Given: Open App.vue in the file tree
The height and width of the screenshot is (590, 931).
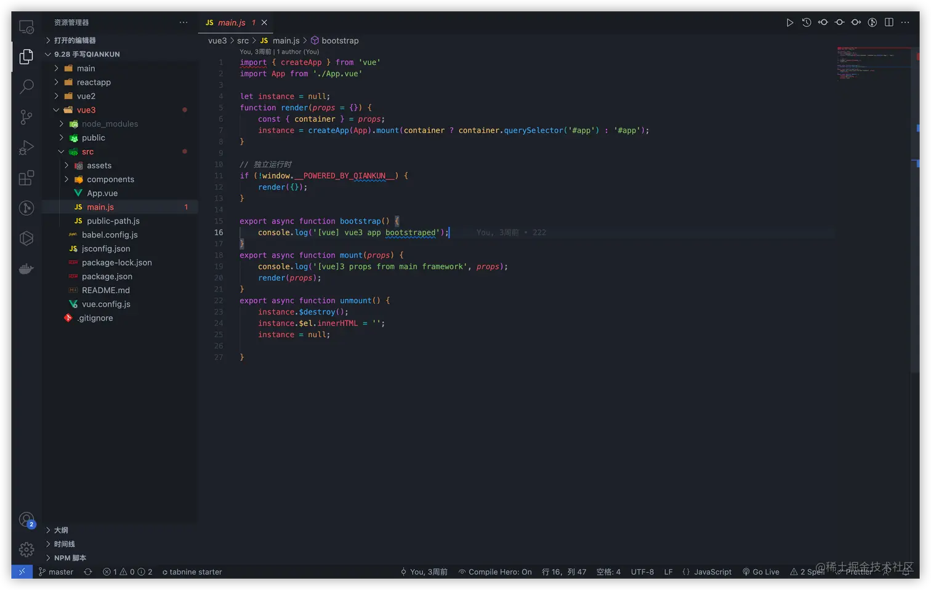Looking at the screenshot, I should (x=120, y=193).
